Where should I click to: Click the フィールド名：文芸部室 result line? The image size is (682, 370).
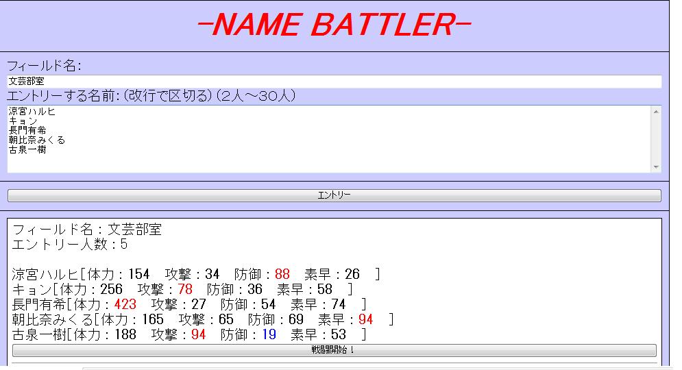tap(87, 230)
